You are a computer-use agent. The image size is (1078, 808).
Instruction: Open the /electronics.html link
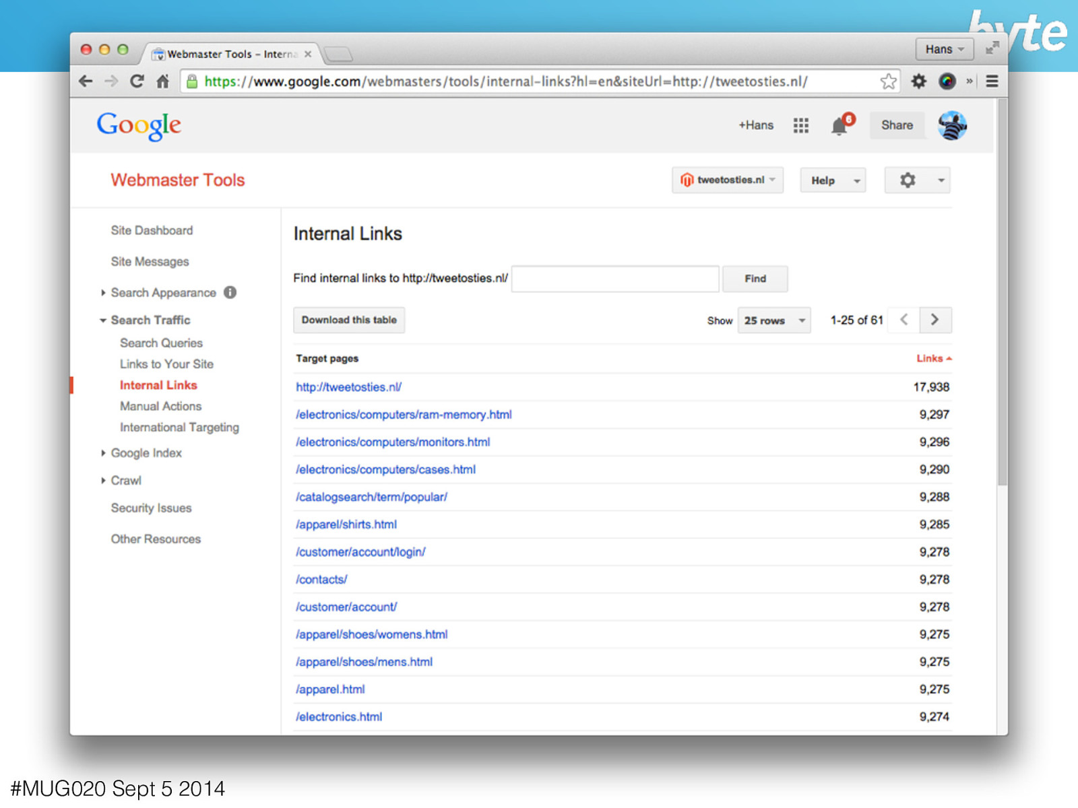point(339,717)
